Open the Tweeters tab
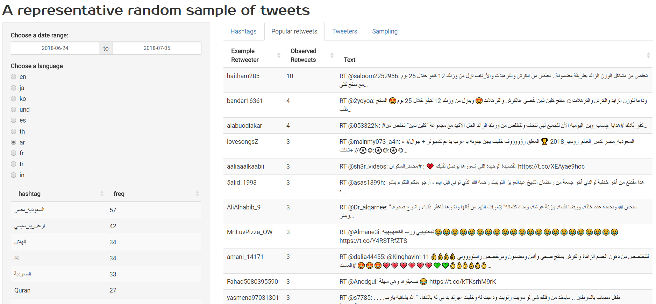This screenshot has height=304, width=656. pos(344,31)
